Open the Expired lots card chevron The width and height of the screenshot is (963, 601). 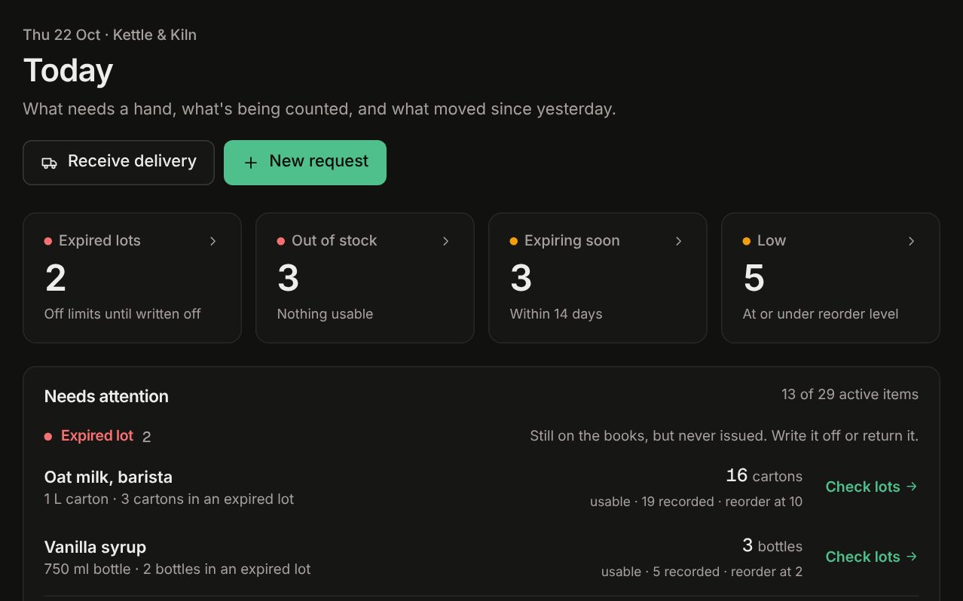pyautogui.click(x=212, y=241)
